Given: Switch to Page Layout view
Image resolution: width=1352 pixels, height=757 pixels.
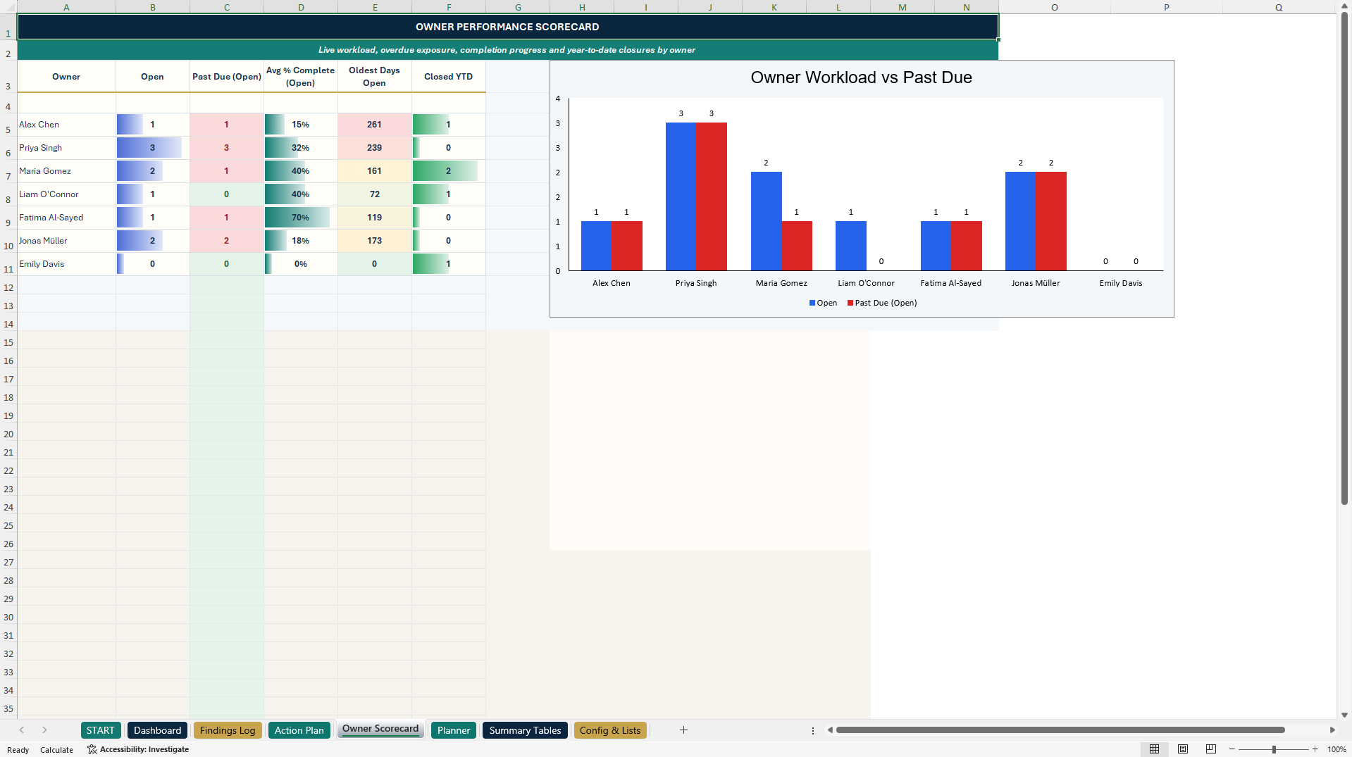Looking at the screenshot, I should tap(1183, 749).
